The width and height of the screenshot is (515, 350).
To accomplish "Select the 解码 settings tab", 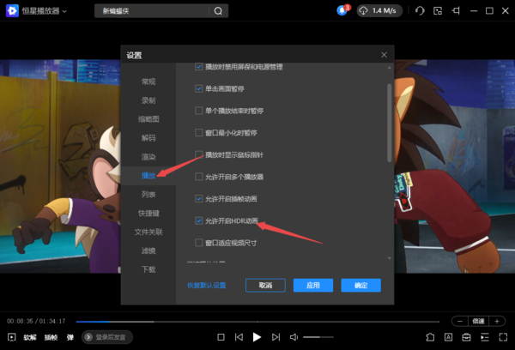I will point(148,138).
